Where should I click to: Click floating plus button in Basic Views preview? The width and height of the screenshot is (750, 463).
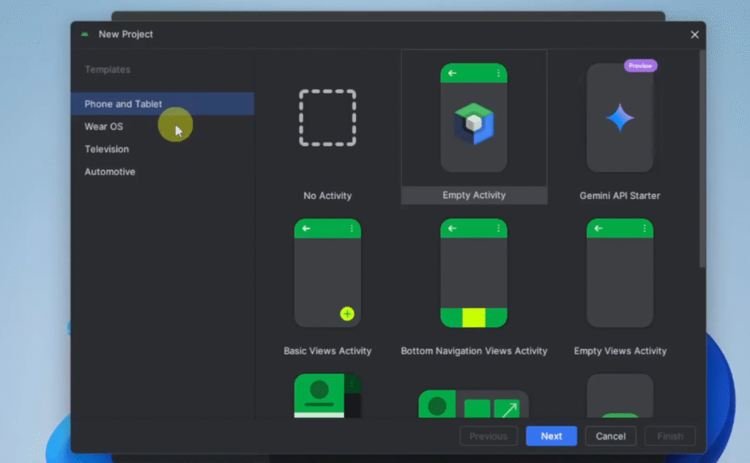pyautogui.click(x=347, y=314)
